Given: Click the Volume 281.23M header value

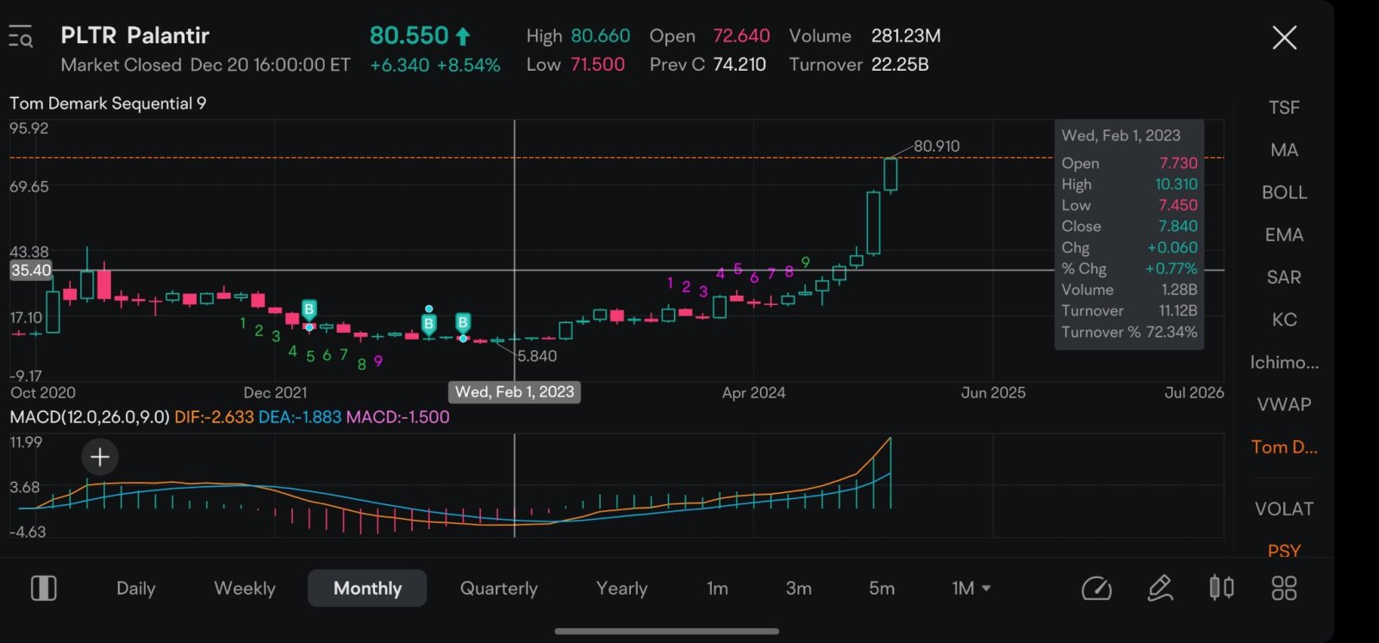Looking at the screenshot, I should tap(906, 36).
